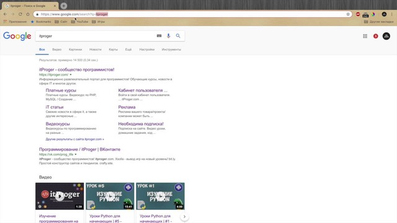Open the Настройки menu
This screenshot has width=397, height=223.
pos(147,50)
